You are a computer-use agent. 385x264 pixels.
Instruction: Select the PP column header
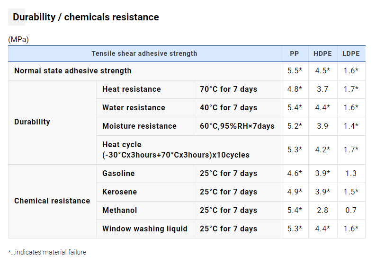pyautogui.click(x=294, y=53)
